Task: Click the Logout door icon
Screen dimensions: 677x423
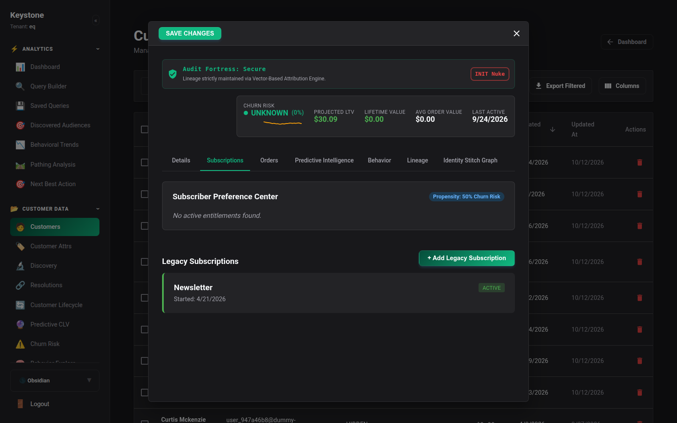Action: tap(20, 404)
